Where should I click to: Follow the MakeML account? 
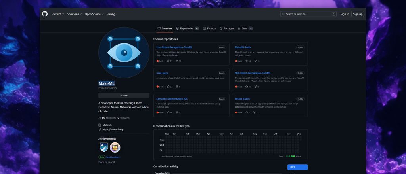click(124, 95)
